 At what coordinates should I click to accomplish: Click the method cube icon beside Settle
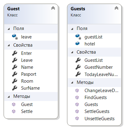point(14,111)
